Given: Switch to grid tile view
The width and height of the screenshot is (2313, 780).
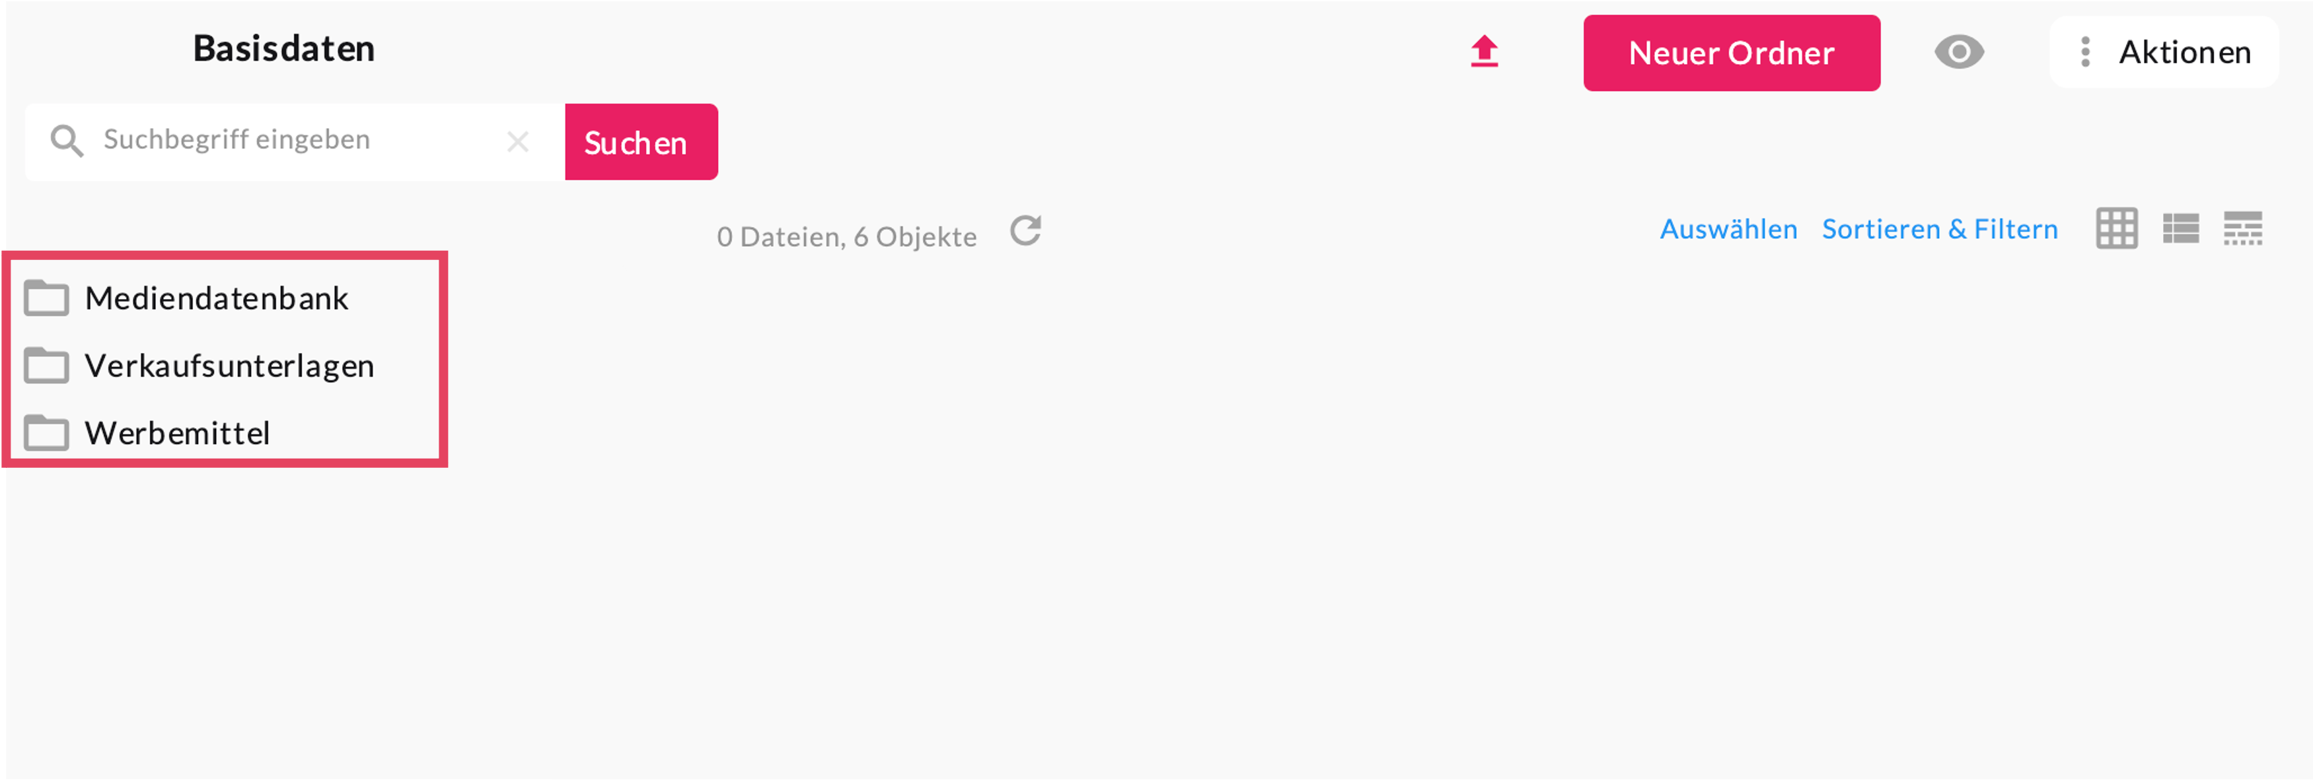Looking at the screenshot, I should tap(2116, 228).
